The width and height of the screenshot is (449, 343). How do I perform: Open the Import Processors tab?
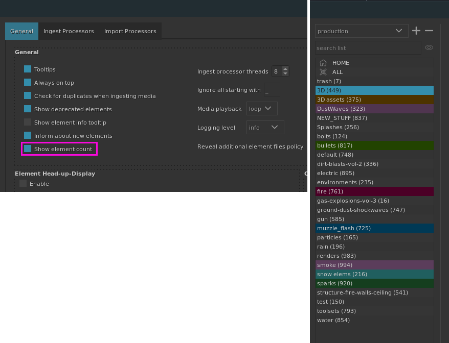pos(130,31)
